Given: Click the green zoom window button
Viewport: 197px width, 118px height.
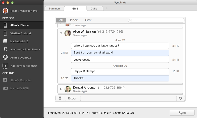Looking at the screenshot, I should point(12,3).
